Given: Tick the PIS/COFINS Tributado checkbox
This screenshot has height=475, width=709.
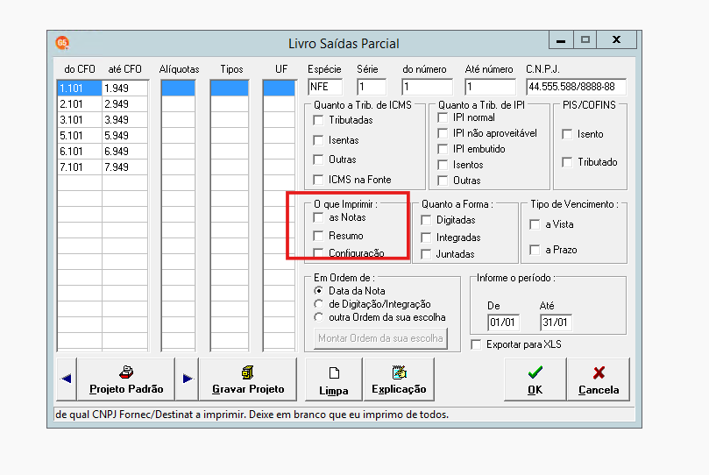Looking at the screenshot, I should (x=567, y=162).
